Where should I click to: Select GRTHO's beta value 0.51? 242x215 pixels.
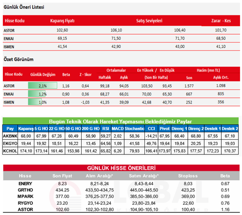(x=225, y=190)
